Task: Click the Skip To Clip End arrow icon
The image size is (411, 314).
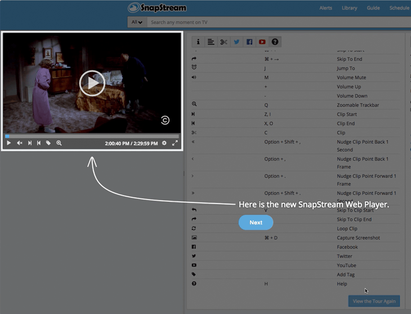Action: (x=194, y=219)
